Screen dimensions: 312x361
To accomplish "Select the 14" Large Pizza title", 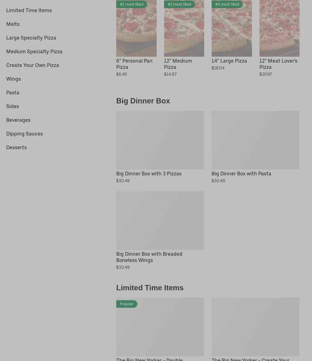I will click(229, 61).
